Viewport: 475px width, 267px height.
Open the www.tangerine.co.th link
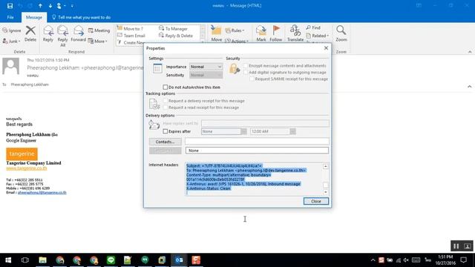click(x=27, y=168)
